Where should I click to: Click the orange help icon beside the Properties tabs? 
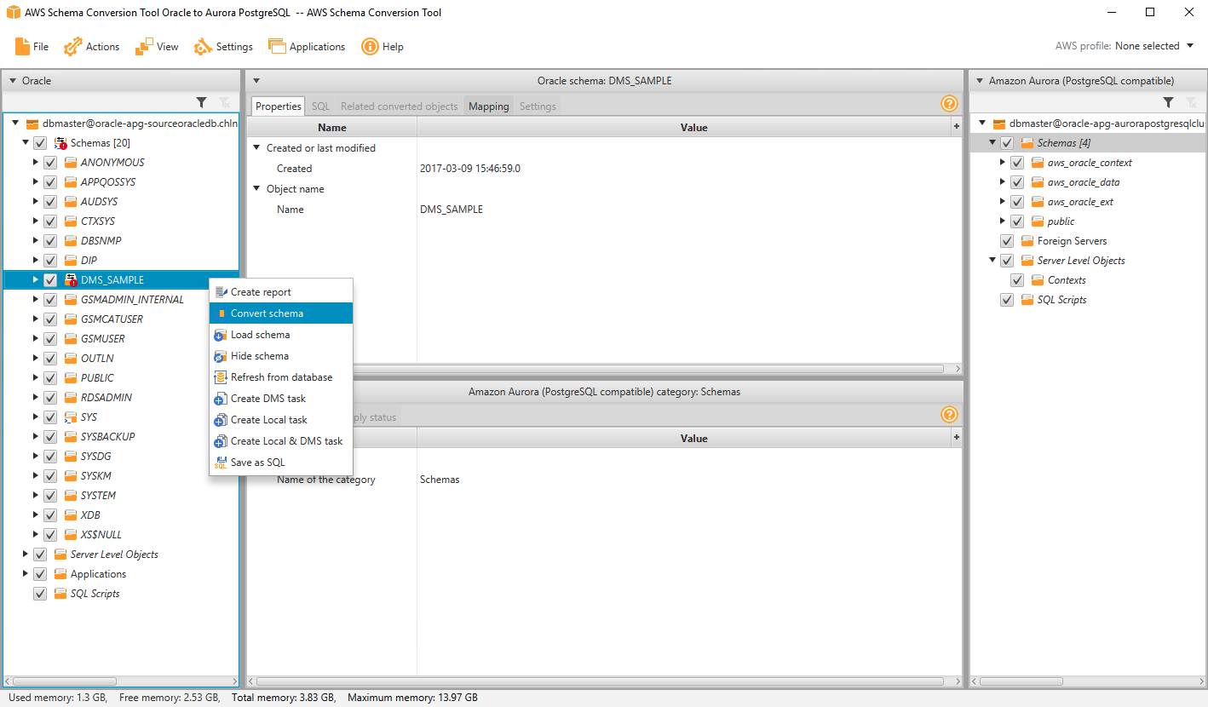(x=949, y=104)
